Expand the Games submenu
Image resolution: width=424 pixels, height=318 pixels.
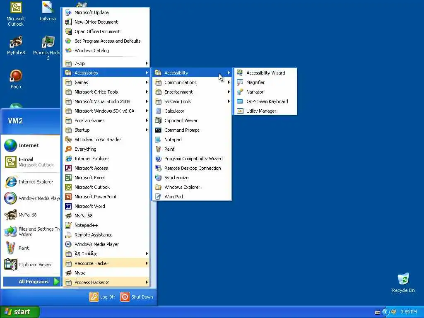(x=106, y=82)
